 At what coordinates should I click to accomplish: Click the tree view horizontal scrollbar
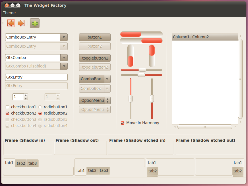tap(205, 127)
